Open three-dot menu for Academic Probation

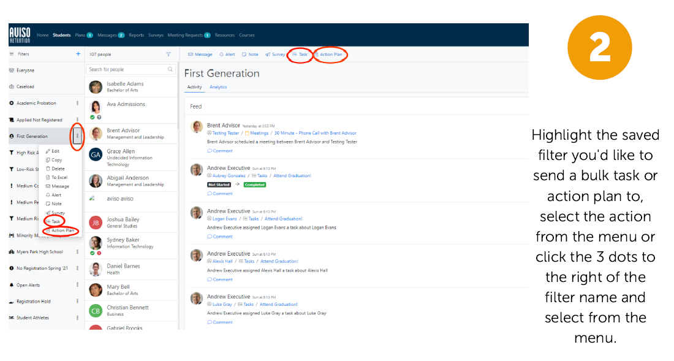[77, 103]
